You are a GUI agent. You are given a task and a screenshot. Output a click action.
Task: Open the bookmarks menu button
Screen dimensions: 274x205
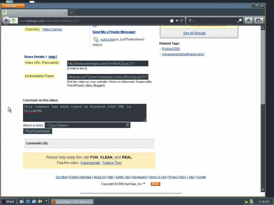(259, 21)
